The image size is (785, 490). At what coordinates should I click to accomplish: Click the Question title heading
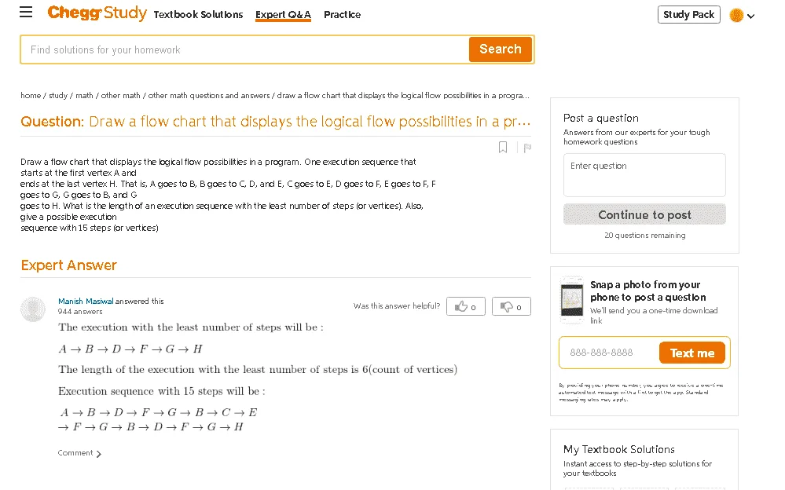[275, 122]
